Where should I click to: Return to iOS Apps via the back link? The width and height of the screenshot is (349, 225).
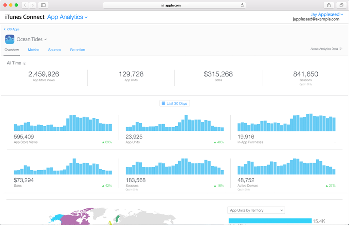(x=12, y=29)
